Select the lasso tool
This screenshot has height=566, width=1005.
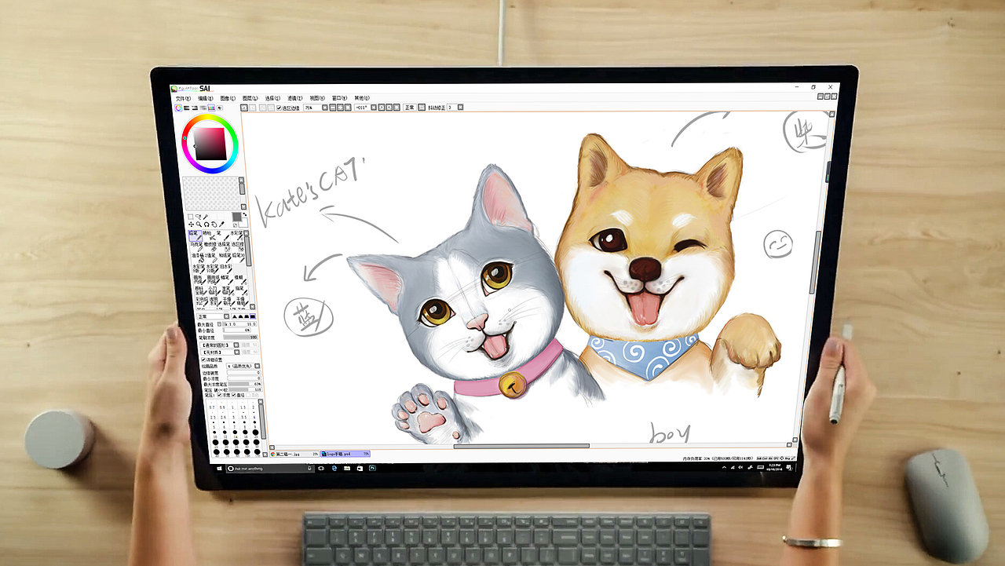pyautogui.click(x=198, y=217)
